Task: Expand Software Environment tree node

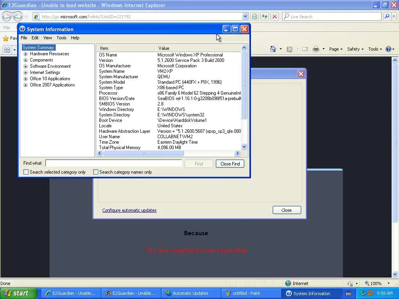Action: coord(25,66)
